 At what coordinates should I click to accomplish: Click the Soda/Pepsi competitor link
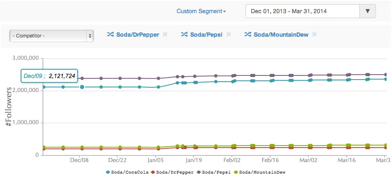[206, 35]
